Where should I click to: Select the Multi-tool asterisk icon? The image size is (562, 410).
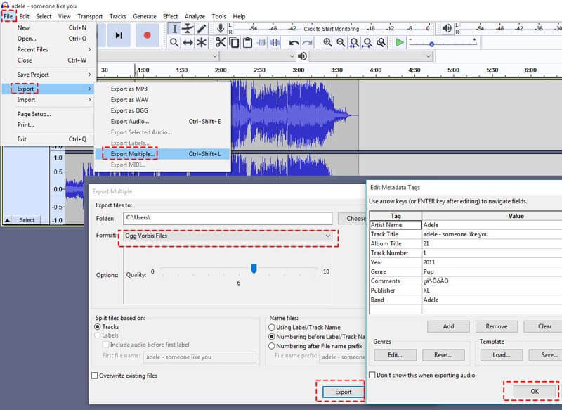(202, 43)
